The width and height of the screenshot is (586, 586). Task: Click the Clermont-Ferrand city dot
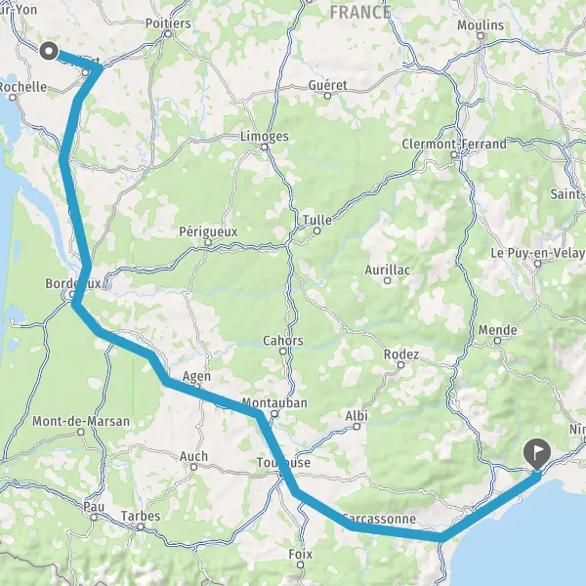(x=454, y=154)
